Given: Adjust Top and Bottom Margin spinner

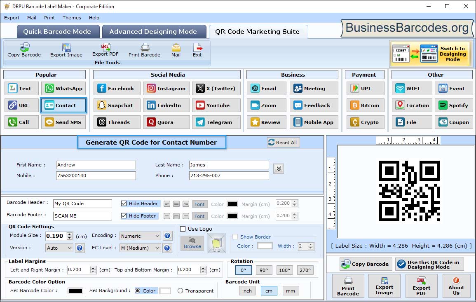Looking at the screenshot, I should tap(203, 269).
